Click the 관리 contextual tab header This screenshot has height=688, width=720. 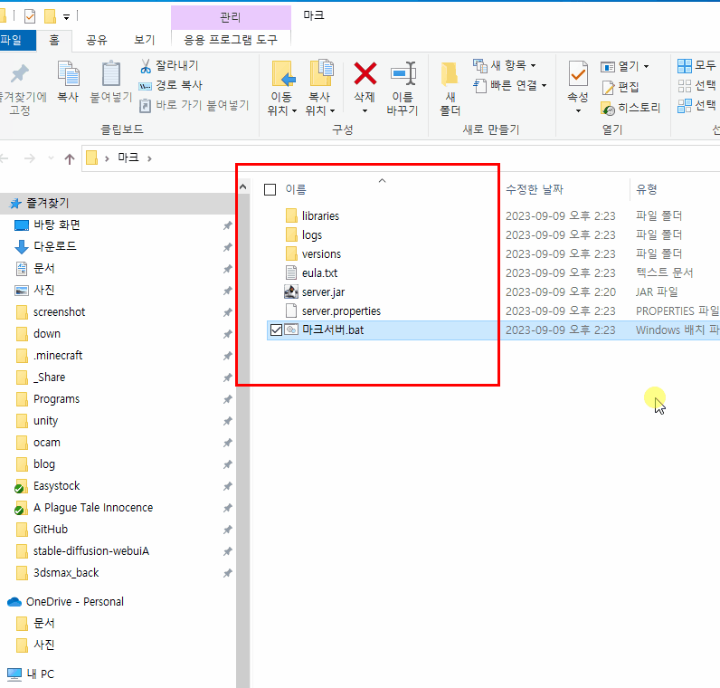231,17
